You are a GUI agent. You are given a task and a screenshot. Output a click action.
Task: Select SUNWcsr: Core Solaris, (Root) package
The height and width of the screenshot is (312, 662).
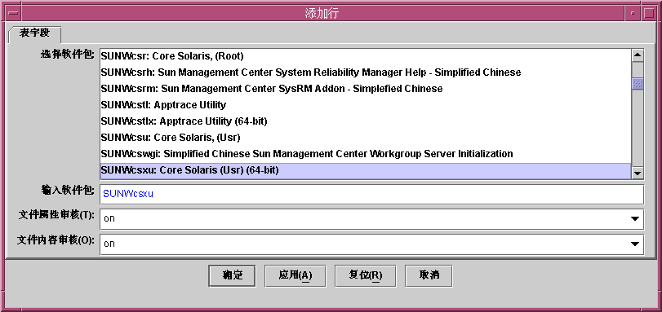click(x=366, y=56)
